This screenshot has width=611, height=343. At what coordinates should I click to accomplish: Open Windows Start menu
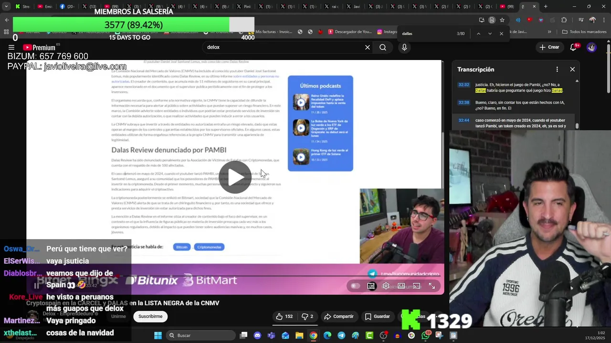click(158, 335)
